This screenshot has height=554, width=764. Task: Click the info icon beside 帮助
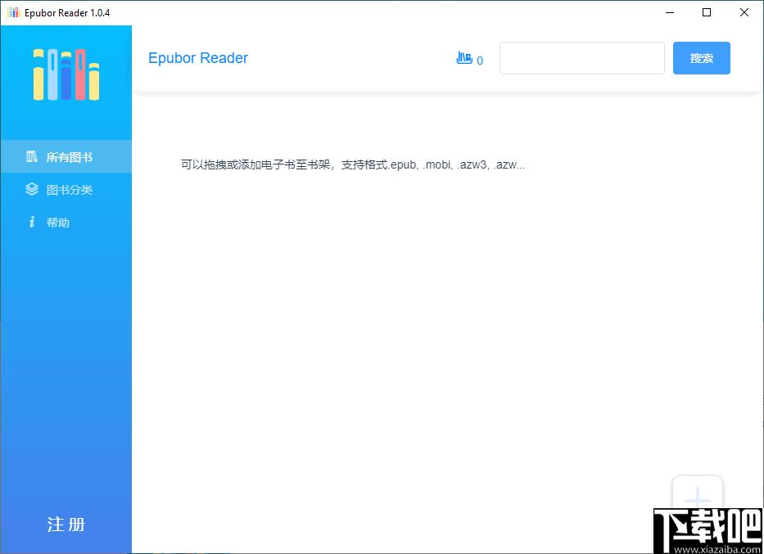(32, 222)
